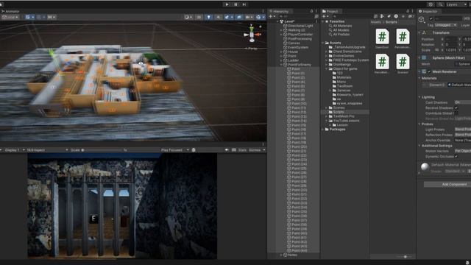Collapse the Level scene in Hierarchy

(x=277, y=21)
